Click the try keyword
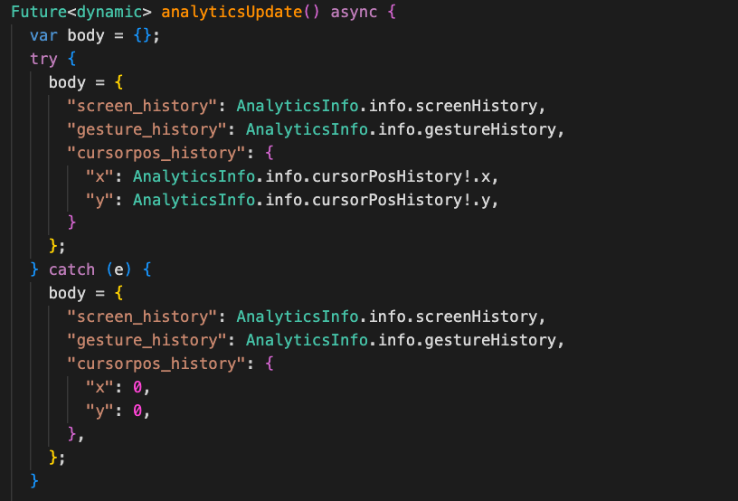 [x=43, y=60]
